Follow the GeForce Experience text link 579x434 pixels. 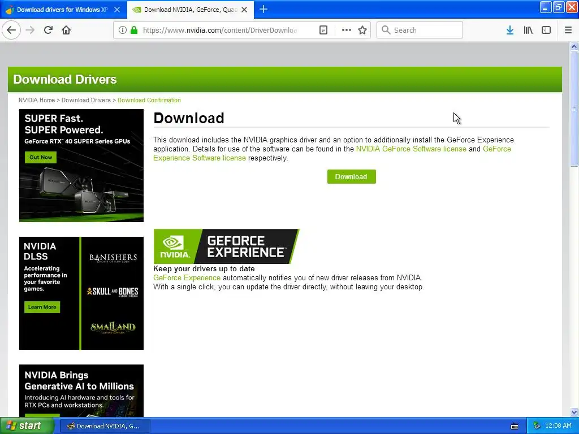point(187,277)
